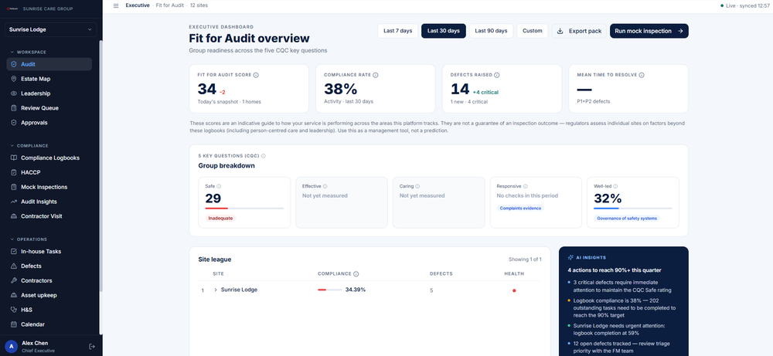This screenshot has height=356, width=773.
Task: Click info icon on the Well-led card
Action: click(615, 187)
